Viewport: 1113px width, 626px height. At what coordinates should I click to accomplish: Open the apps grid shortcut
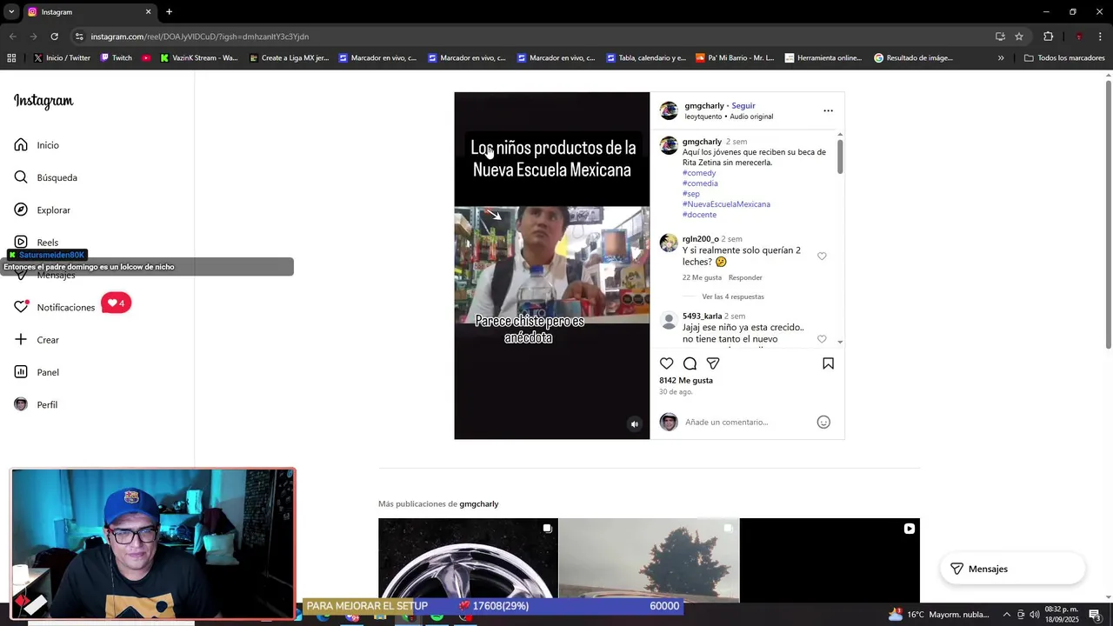pos(11,58)
